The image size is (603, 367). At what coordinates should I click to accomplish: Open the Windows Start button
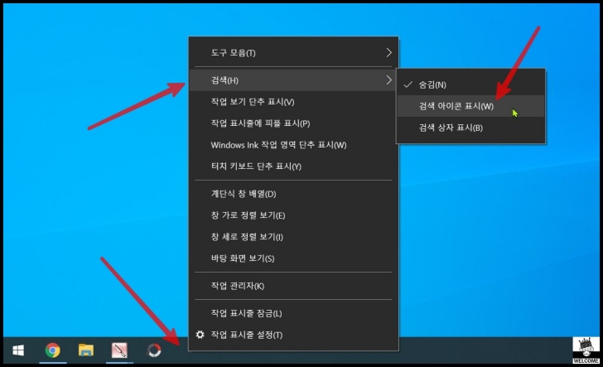(x=18, y=350)
